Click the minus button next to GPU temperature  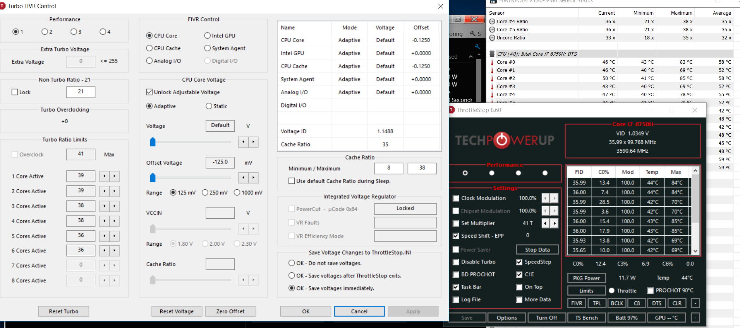click(695, 318)
